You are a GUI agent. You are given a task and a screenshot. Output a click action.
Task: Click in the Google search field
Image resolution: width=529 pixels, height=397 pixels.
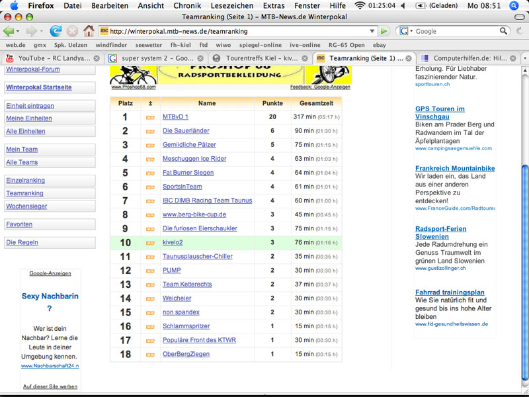pos(456,31)
